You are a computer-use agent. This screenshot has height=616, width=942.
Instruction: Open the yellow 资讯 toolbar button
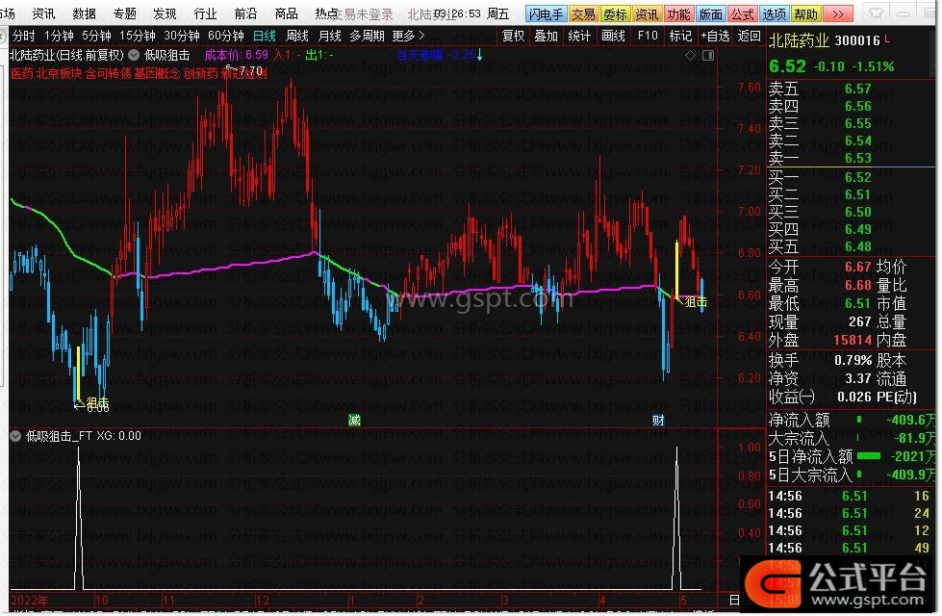tap(647, 13)
